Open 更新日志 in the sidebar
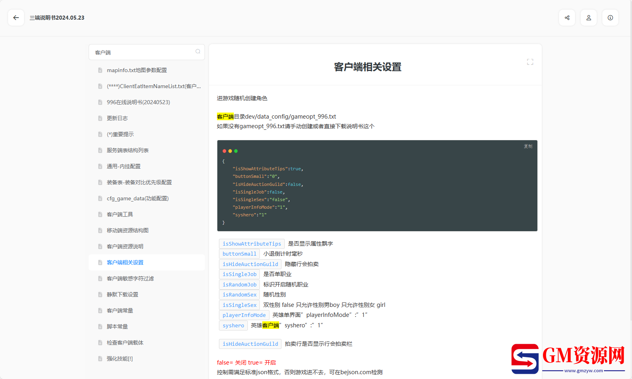This screenshot has width=632, height=379. 147,118
